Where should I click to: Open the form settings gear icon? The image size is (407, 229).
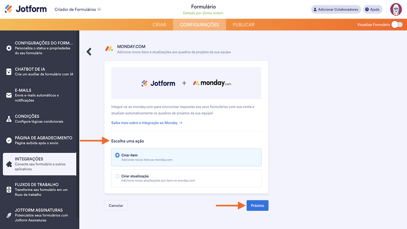9,48
